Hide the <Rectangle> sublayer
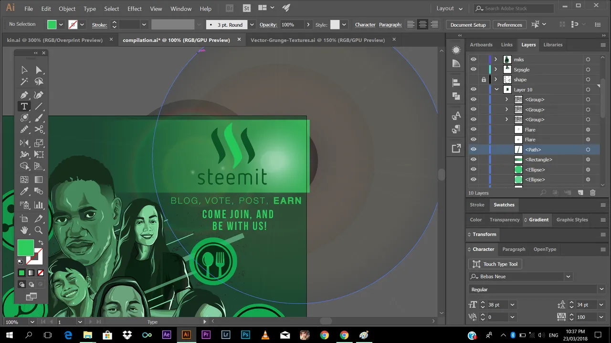Screen dimensions: 611x343 click(x=473, y=160)
